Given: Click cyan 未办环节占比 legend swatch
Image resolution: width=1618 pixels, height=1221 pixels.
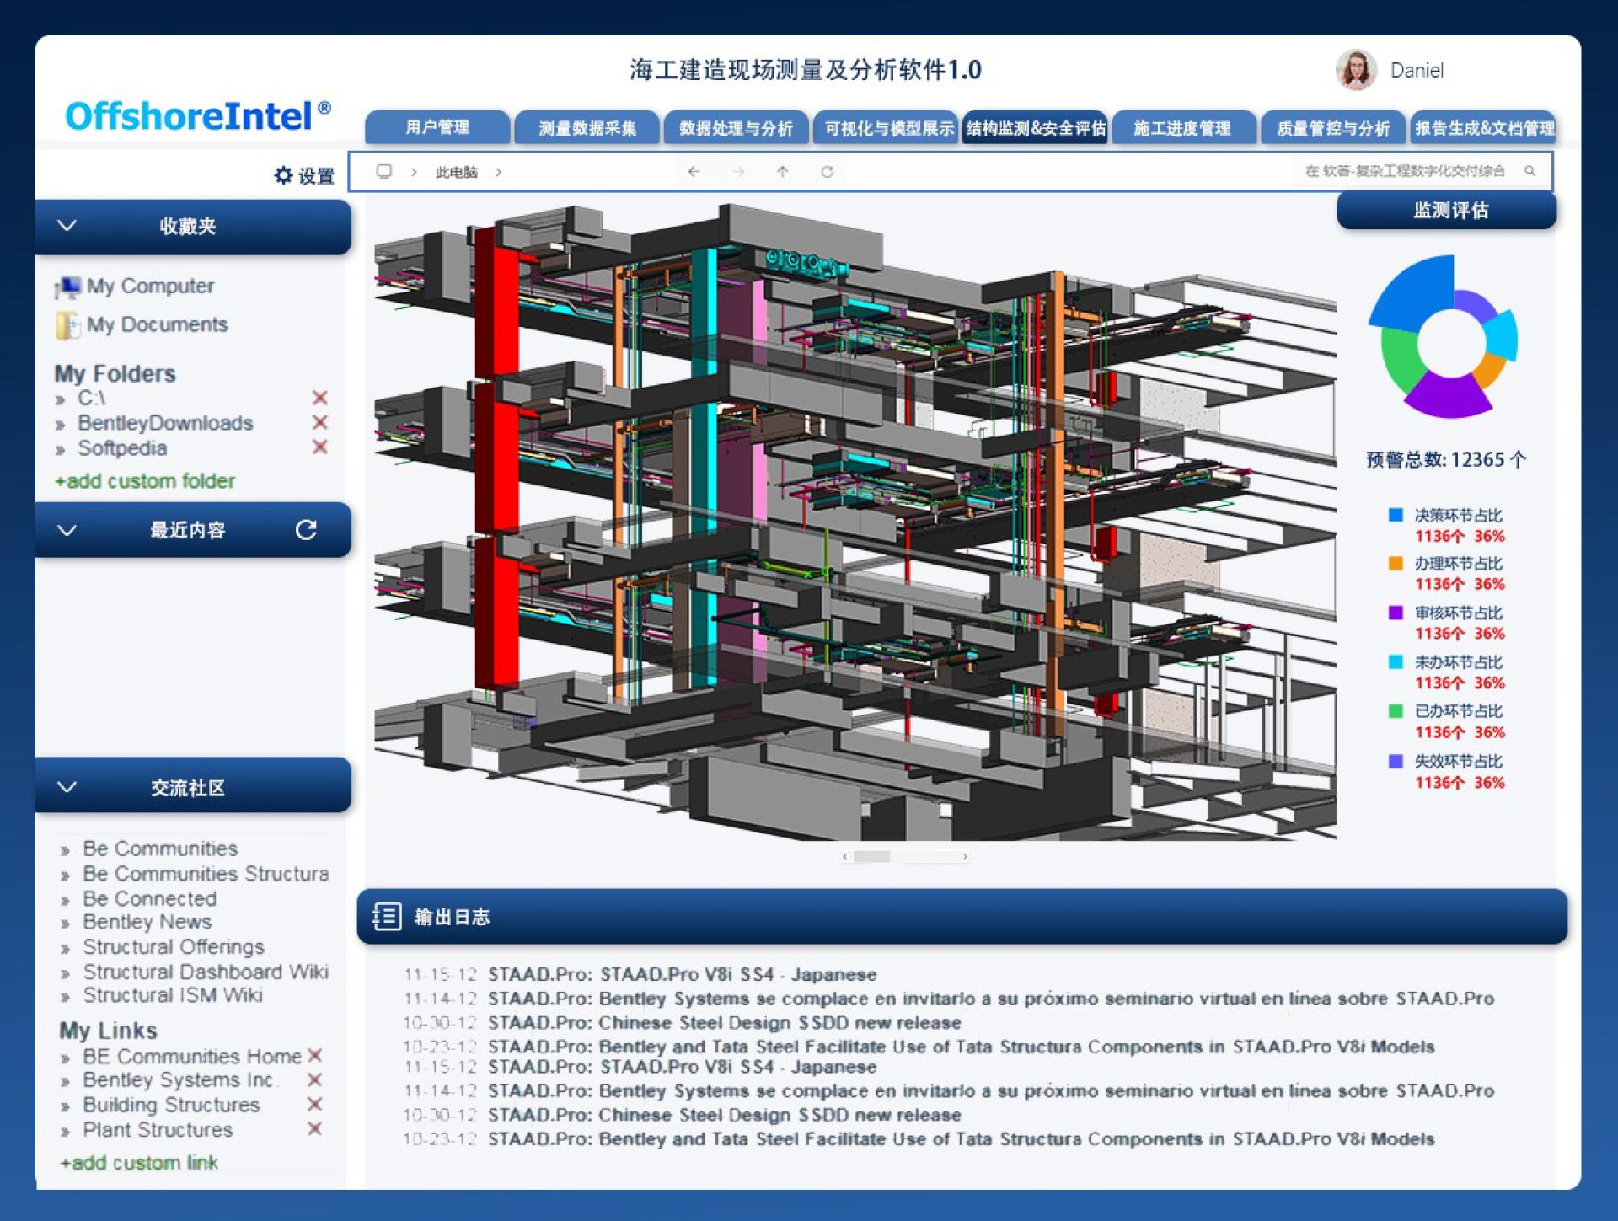Looking at the screenshot, I should [x=1396, y=661].
